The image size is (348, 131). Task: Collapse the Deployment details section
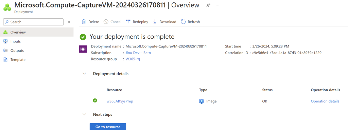point(84,74)
